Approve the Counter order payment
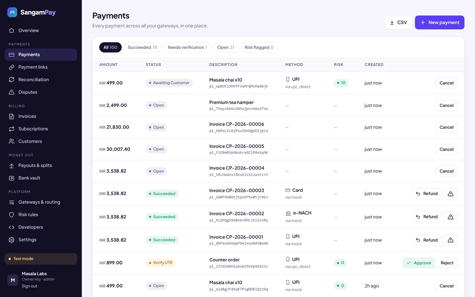The image size is (475, 297). (x=419, y=263)
